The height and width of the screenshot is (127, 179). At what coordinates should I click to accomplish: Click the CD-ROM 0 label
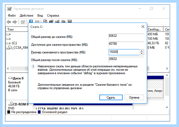click(x=21, y=104)
